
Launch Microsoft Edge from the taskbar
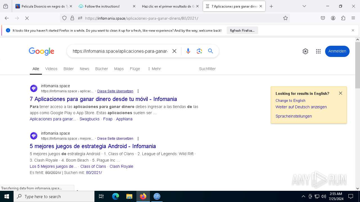(116, 196)
